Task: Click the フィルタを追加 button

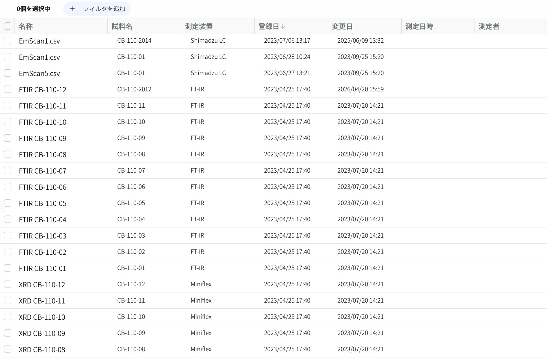Action: click(97, 9)
